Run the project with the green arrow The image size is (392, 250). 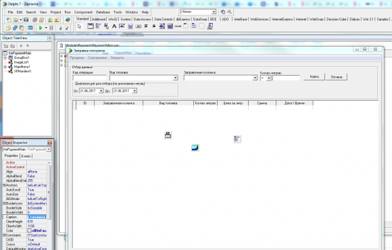click(41, 28)
